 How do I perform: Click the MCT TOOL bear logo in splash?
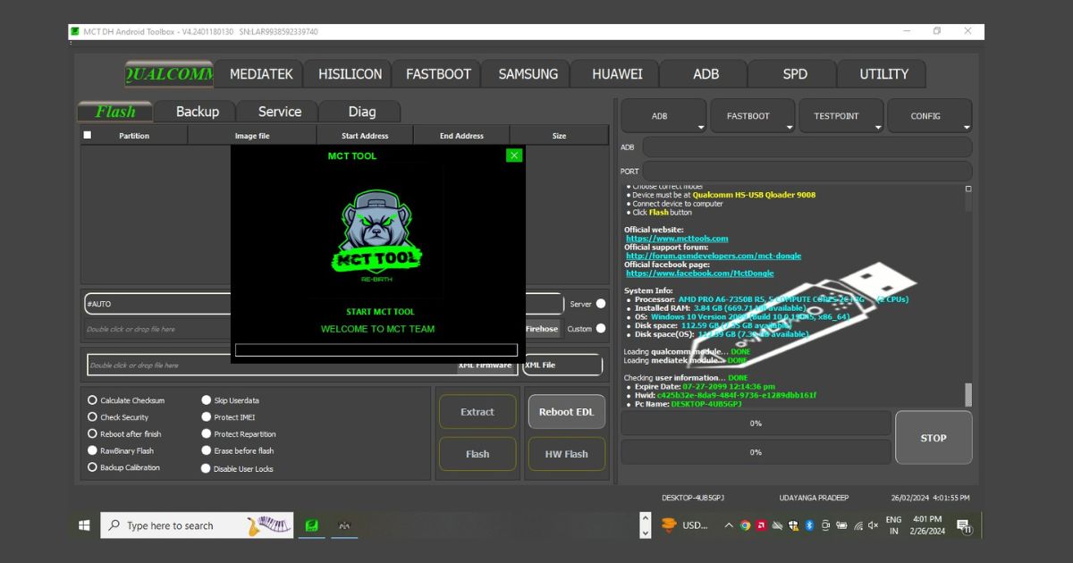(x=377, y=235)
